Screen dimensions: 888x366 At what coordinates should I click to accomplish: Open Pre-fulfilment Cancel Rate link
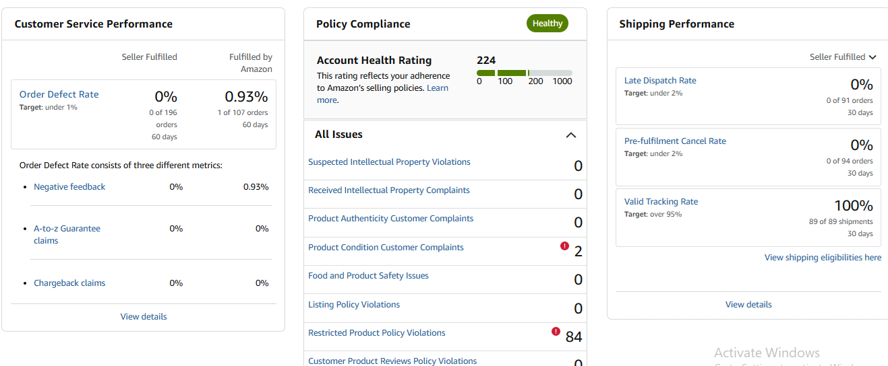pos(675,141)
